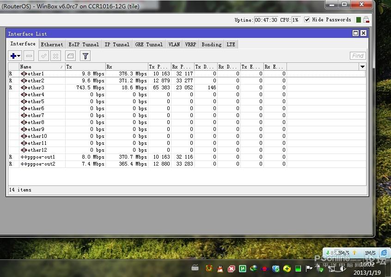Click the padlock icon in top bar
The image size is (391, 277).
366,19
